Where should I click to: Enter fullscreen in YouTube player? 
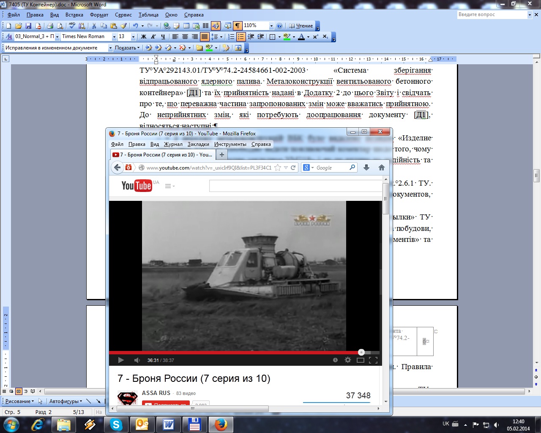(373, 360)
